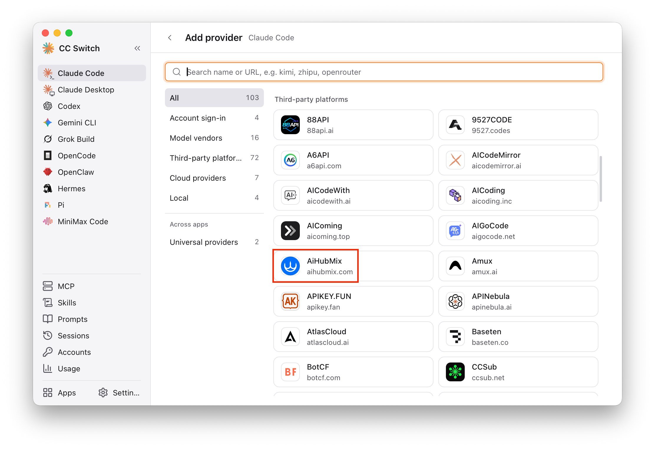Viewport: 655px width, 449px height.
Task: Click the AiHubMix blue logo
Action: tap(290, 266)
